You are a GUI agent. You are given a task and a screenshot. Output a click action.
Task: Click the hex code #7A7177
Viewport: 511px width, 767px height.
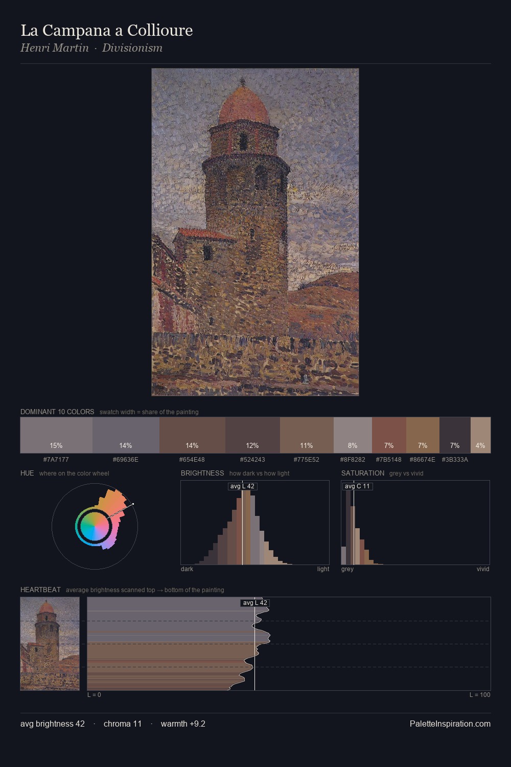pyautogui.click(x=56, y=460)
